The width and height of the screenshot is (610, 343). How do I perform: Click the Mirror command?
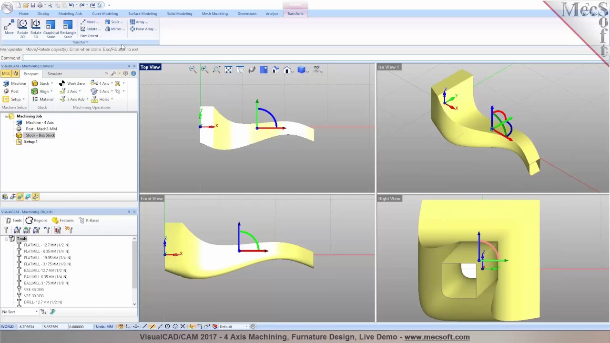pyautogui.click(x=115, y=29)
